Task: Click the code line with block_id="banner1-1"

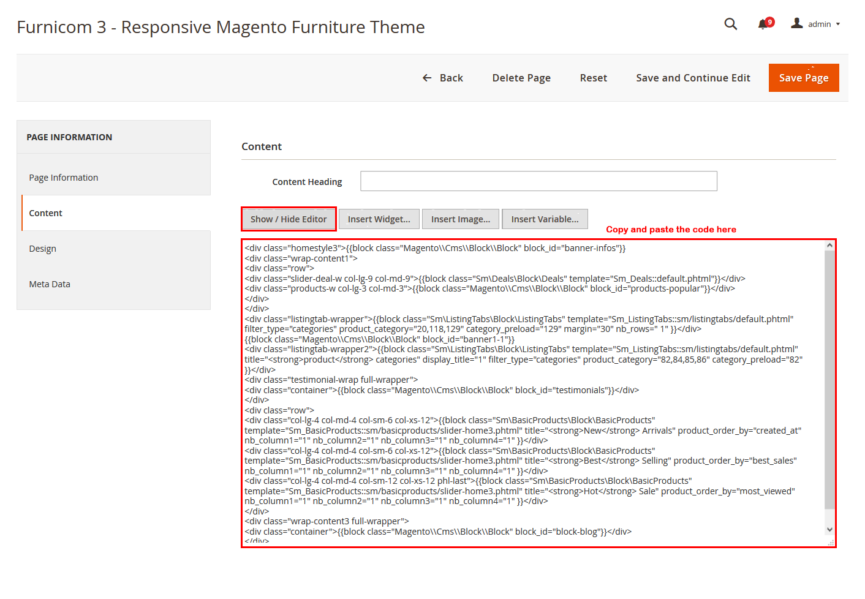Action: tap(380, 339)
